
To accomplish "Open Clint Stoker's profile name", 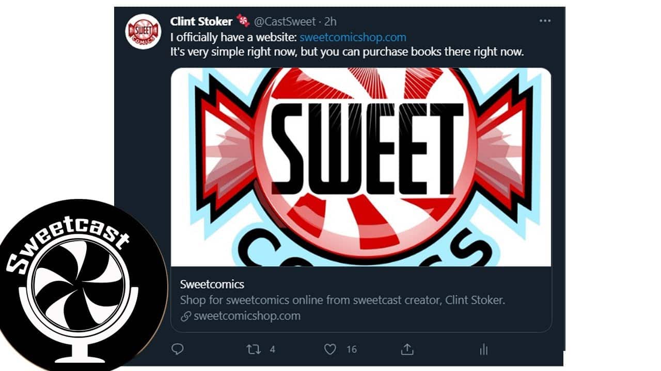I will pyautogui.click(x=201, y=22).
